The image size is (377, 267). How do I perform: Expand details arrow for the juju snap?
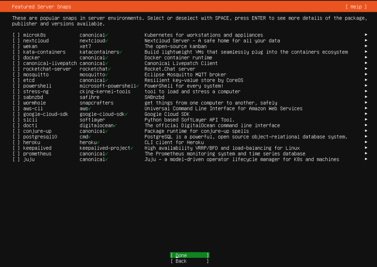(366, 159)
